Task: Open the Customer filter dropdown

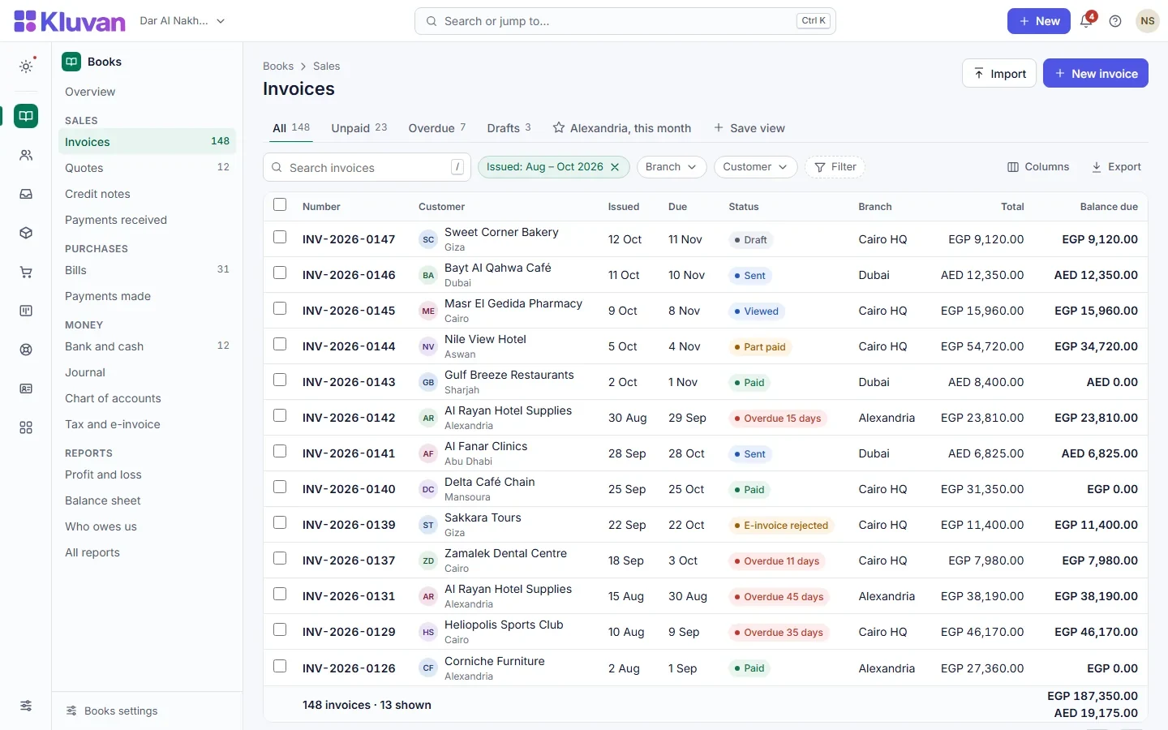Action: click(755, 167)
